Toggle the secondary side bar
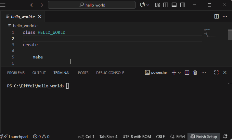 pyautogui.click(x=182, y=5)
